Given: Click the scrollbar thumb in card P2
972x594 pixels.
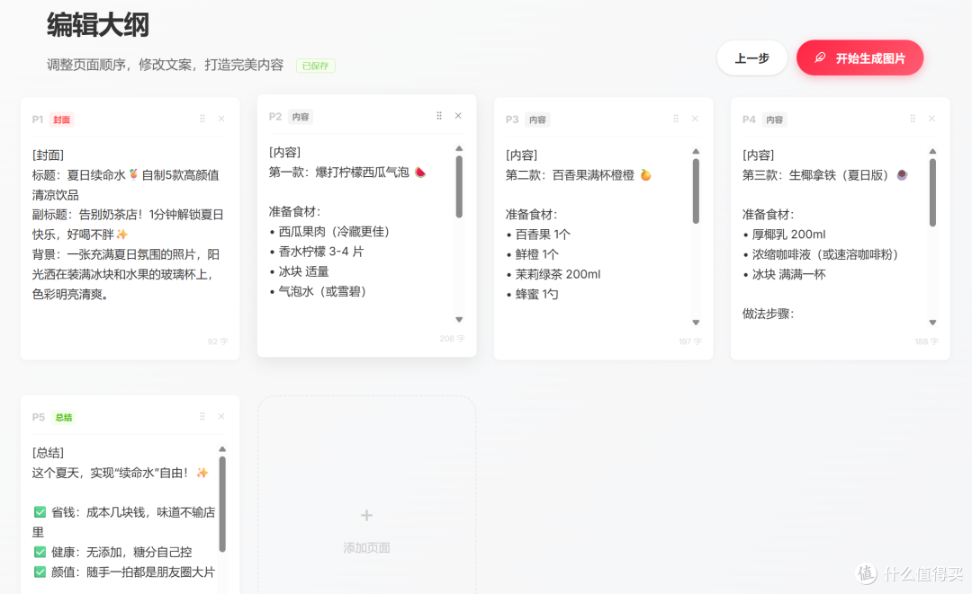Looking at the screenshot, I should [459, 187].
